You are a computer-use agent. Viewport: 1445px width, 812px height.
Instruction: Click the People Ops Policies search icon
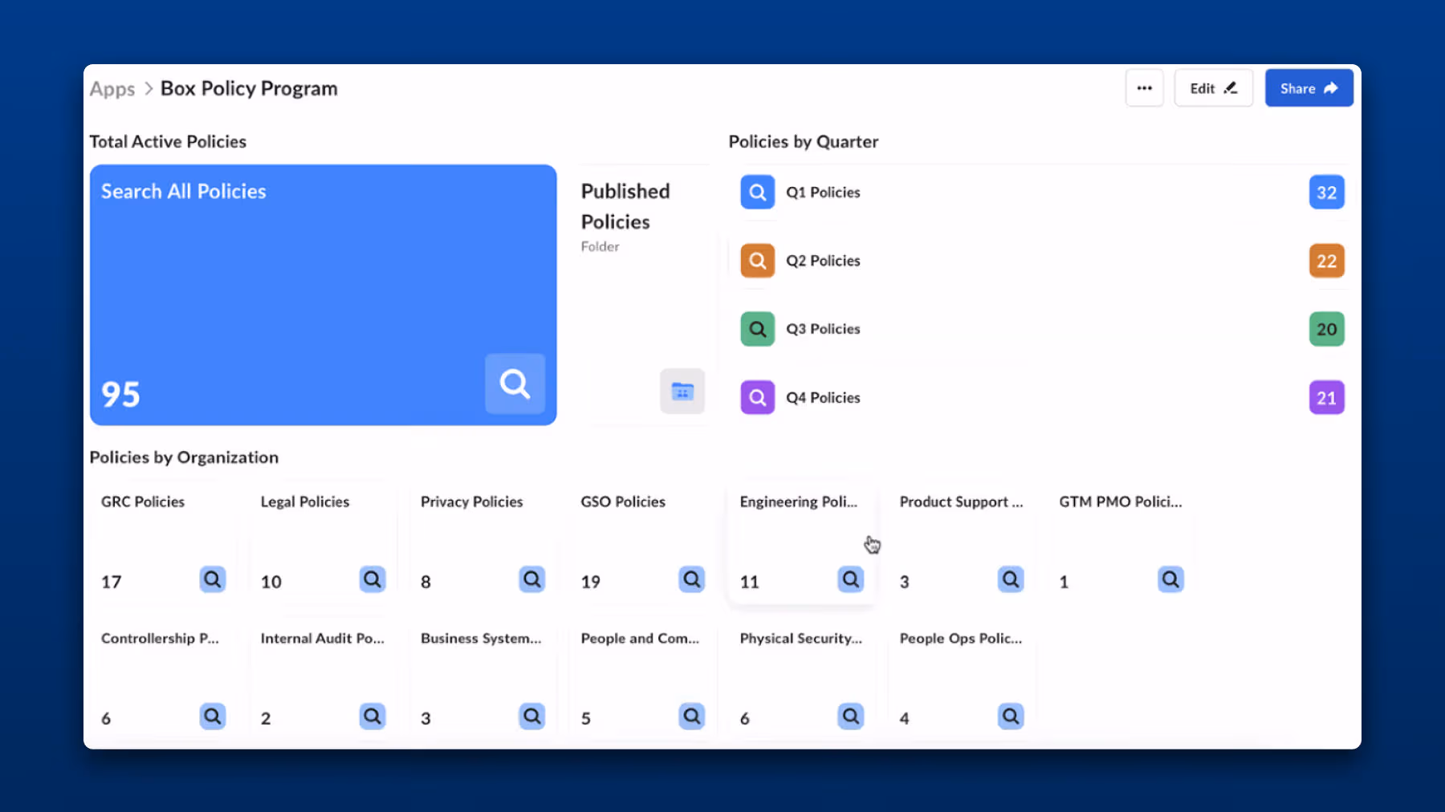point(1010,716)
